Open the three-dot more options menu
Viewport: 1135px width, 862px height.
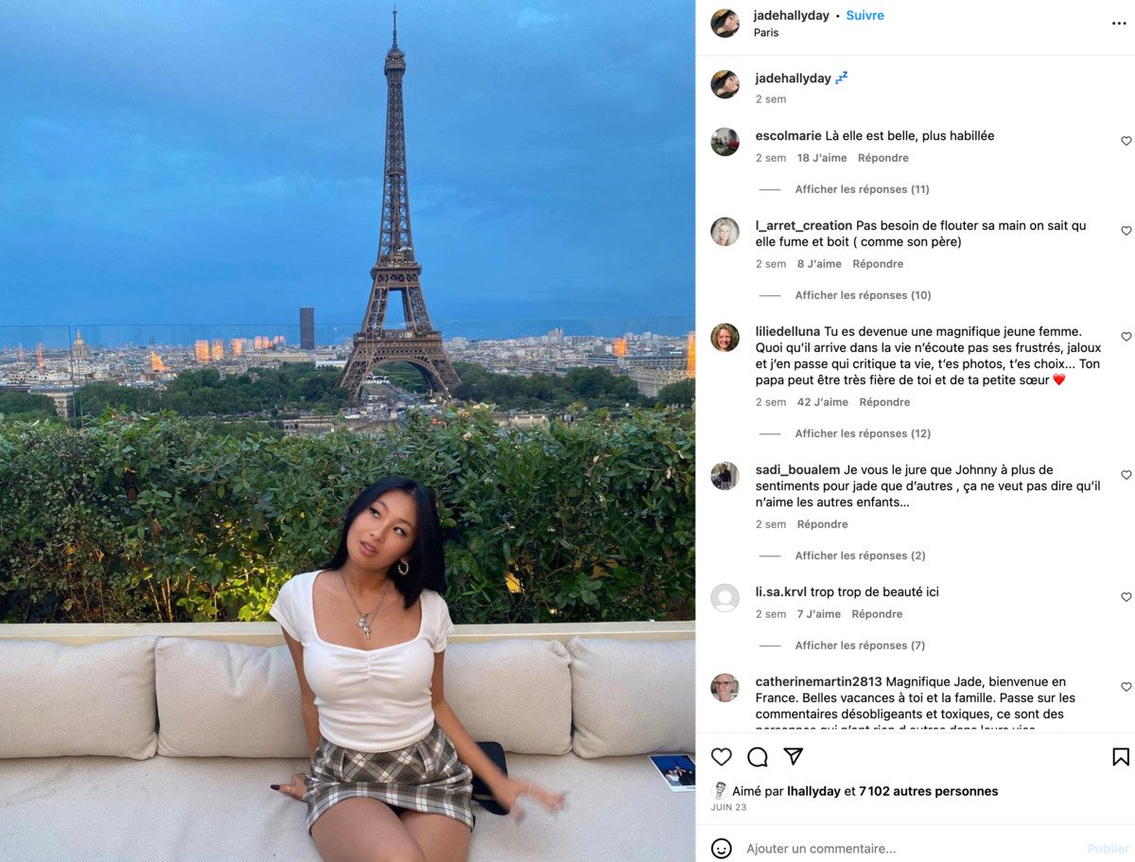coord(1119,24)
